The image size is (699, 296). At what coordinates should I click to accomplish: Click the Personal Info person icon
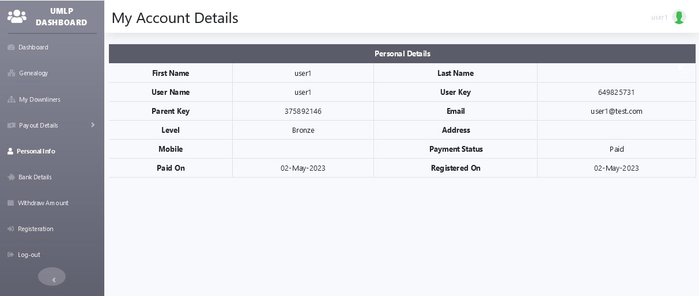10,151
